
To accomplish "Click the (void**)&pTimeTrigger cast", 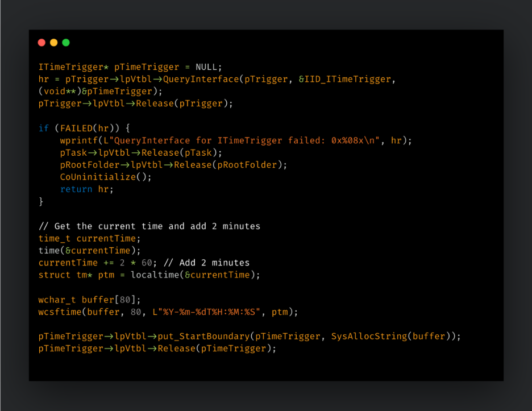I will pos(95,92).
